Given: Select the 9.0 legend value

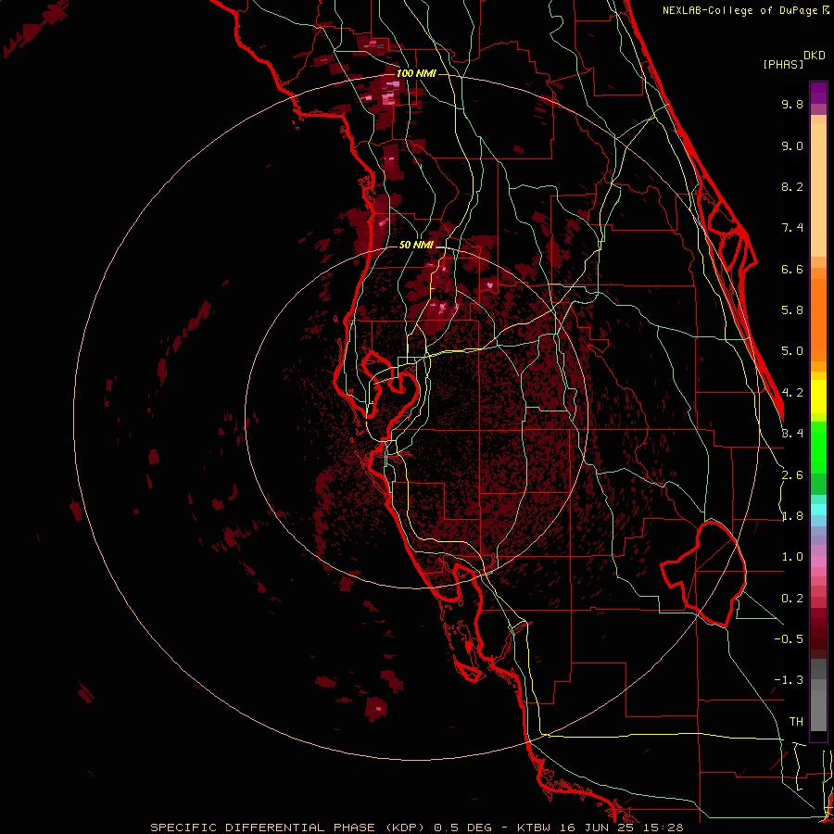Looking at the screenshot, I should pyautogui.click(x=792, y=145).
